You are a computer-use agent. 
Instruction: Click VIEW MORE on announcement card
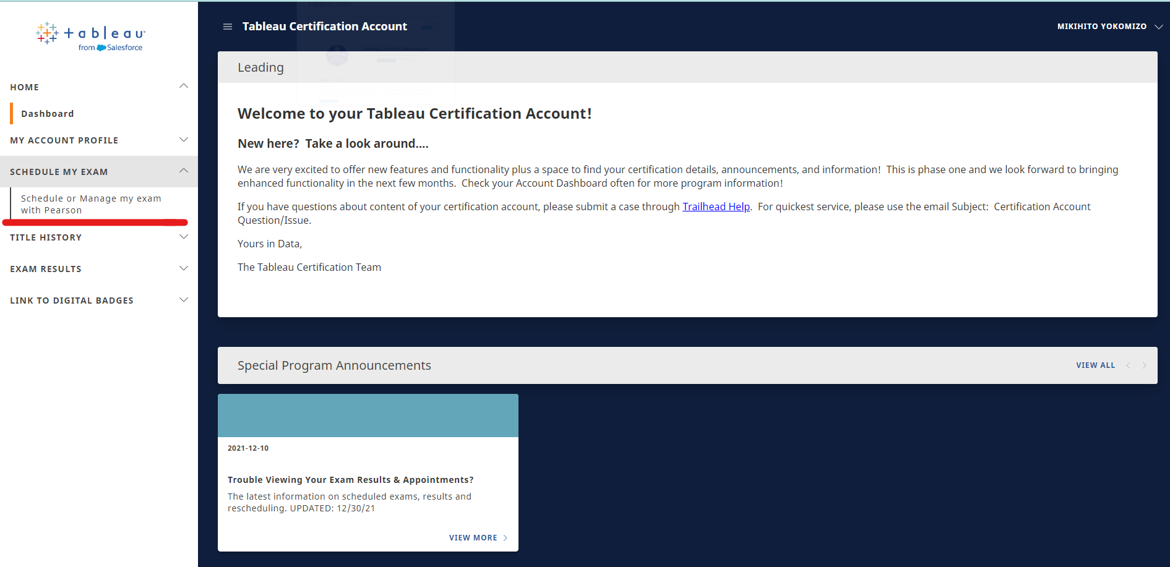[473, 538]
